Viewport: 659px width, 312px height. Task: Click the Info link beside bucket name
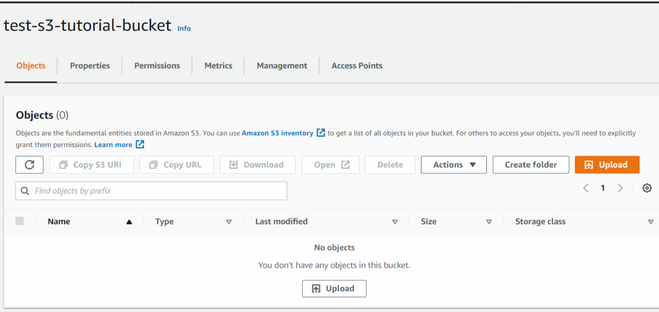click(x=184, y=28)
